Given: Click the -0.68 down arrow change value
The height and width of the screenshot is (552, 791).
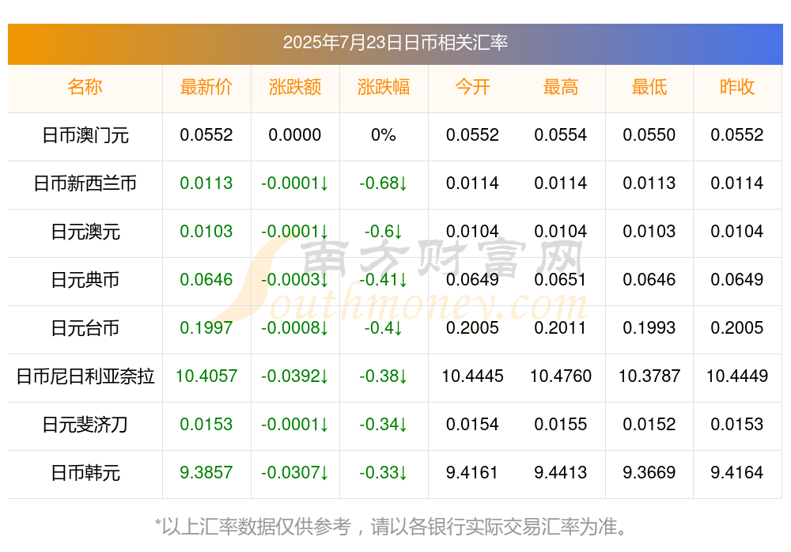Looking at the screenshot, I should tap(384, 183).
